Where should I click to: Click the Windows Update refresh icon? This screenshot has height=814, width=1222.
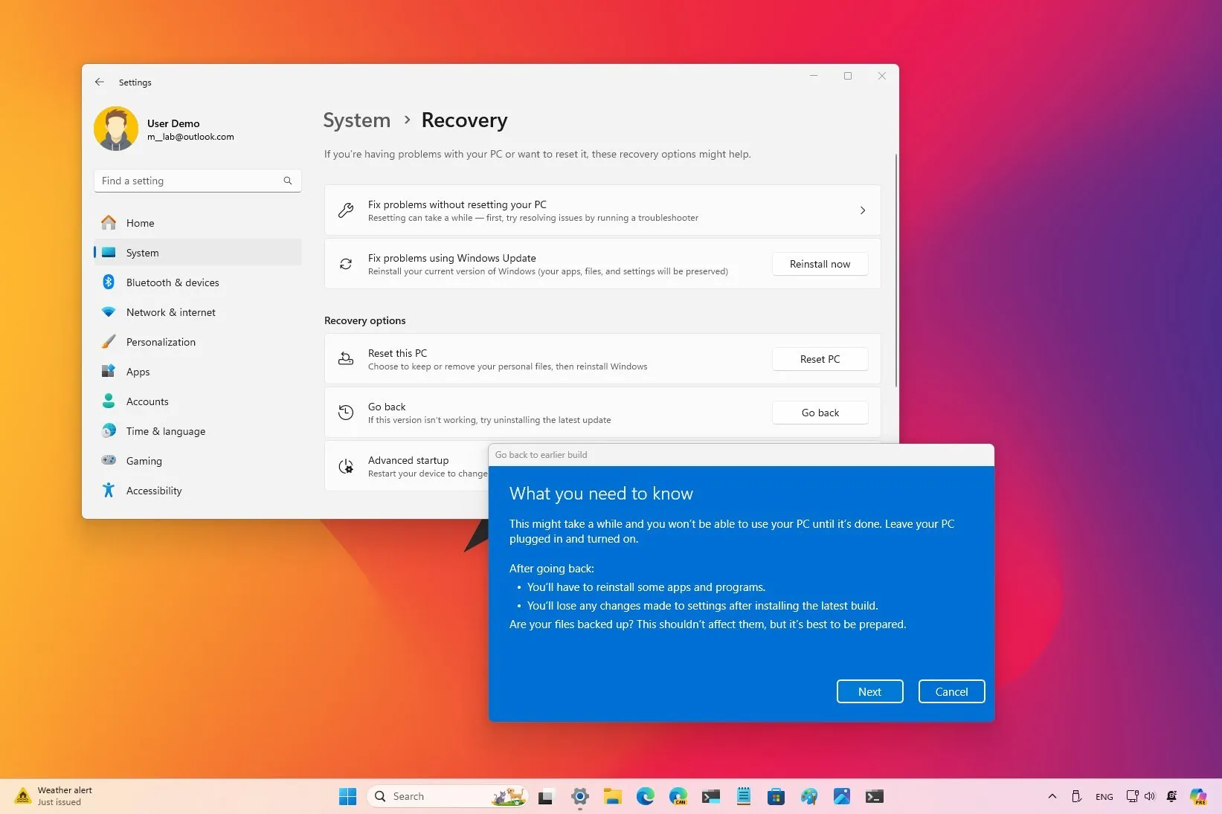[346, 264]
